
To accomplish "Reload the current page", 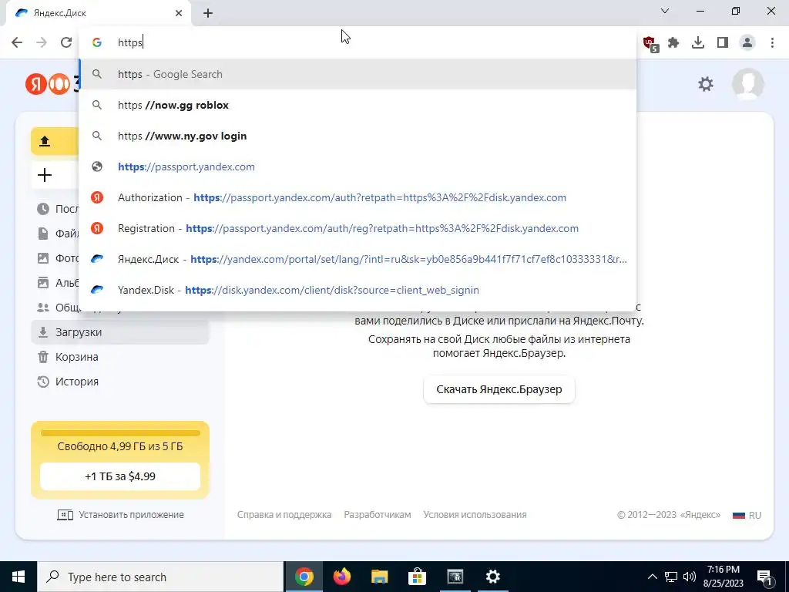I will tap(66, 42).
